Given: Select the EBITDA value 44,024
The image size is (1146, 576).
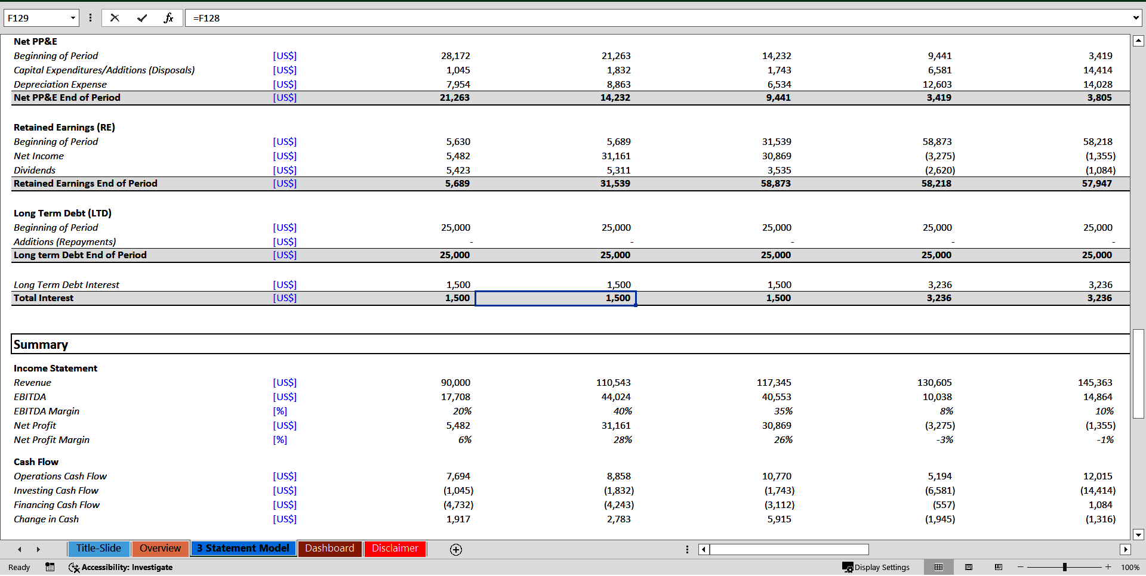Looking at the screenshot, I should coord(616,397).
